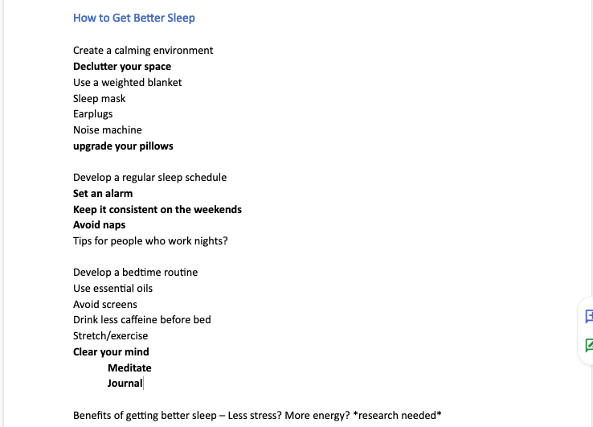Click the 'How to Get Better Sleep' heading

tap(134, 18)
